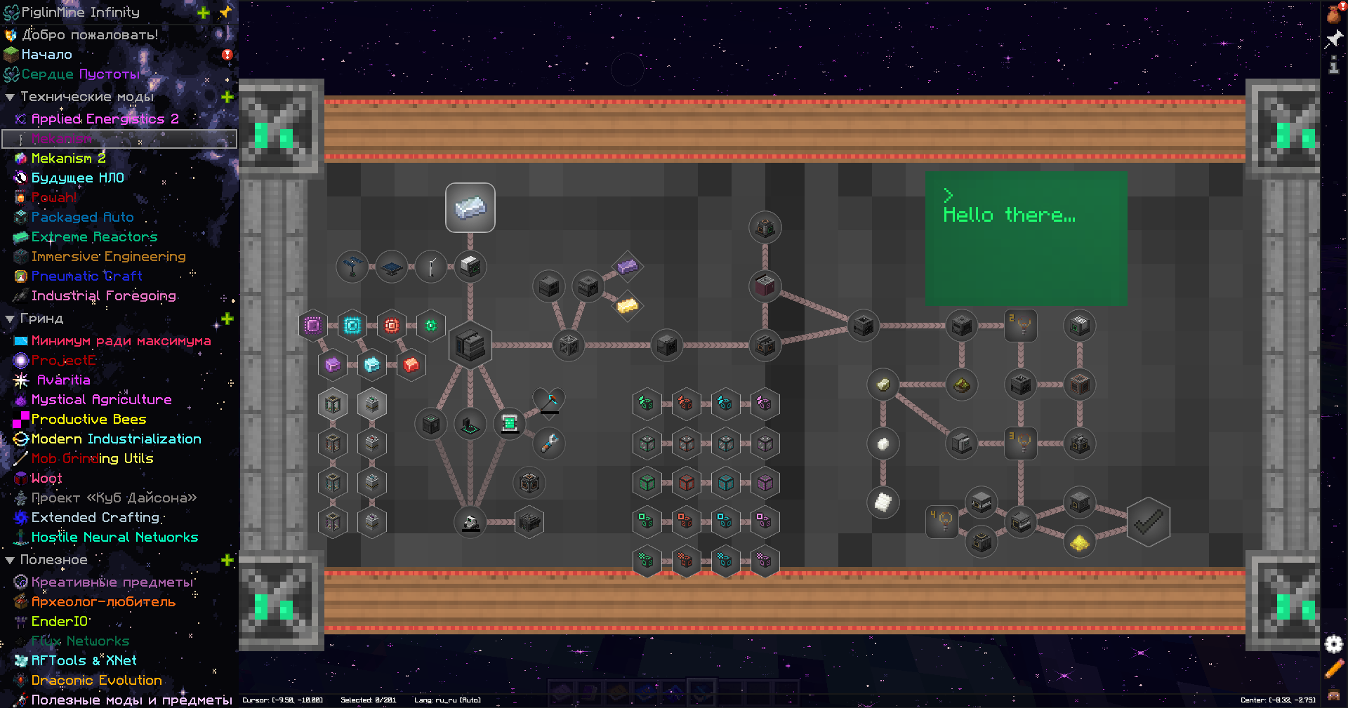Select the yellow dust pile quest
The width and height of the screenshot is (1348, 708).
click(1080, 542)
